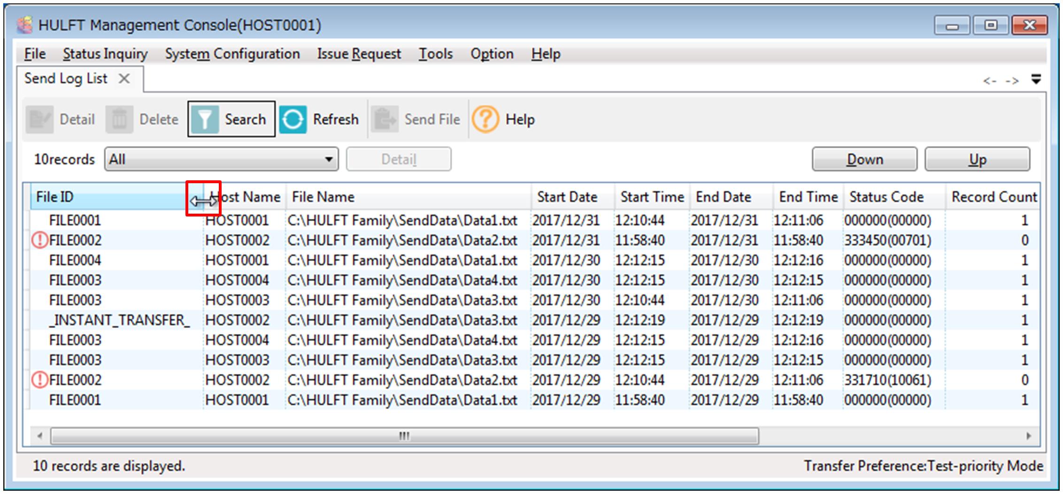Click error icon on FILE0002 2017/12/29 row
The height and width of the screenshot is (494, 1063).
[39, 380]
